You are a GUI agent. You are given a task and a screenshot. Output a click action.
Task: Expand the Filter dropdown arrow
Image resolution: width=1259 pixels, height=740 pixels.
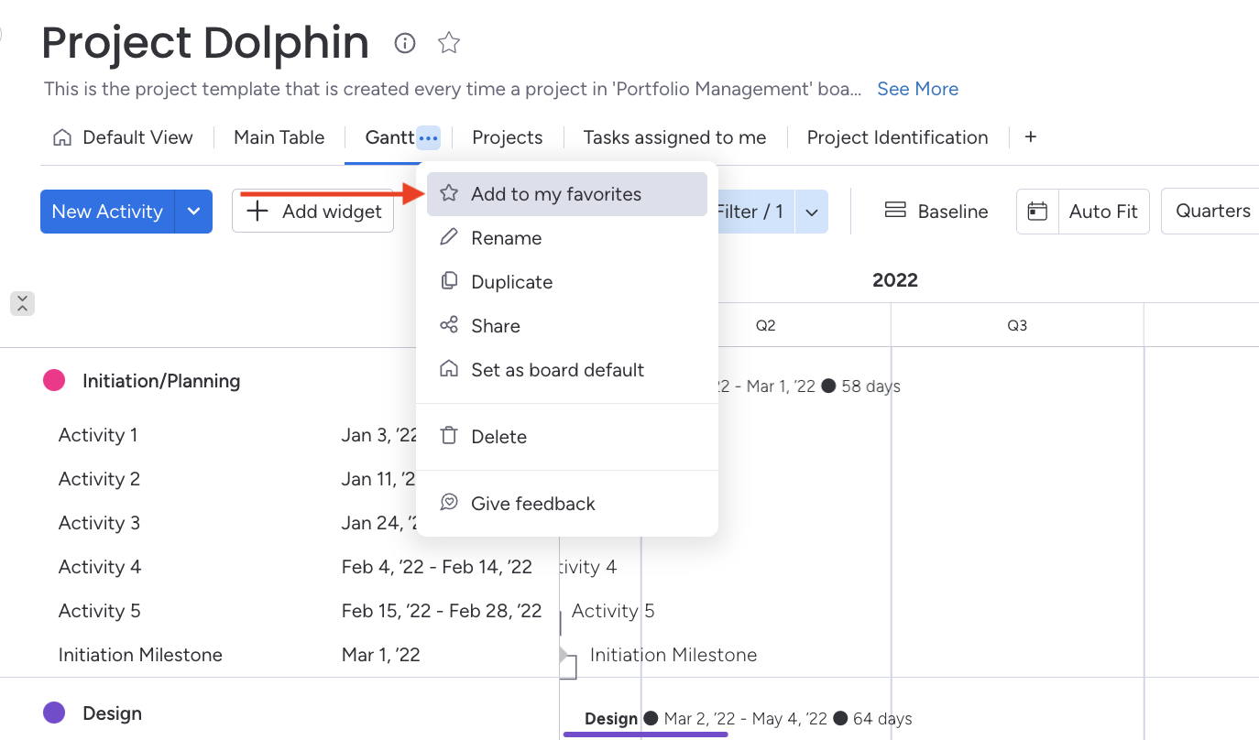811,212
